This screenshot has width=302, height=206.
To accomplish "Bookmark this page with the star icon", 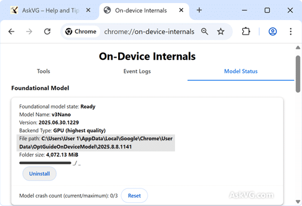I will click(221, 31).
